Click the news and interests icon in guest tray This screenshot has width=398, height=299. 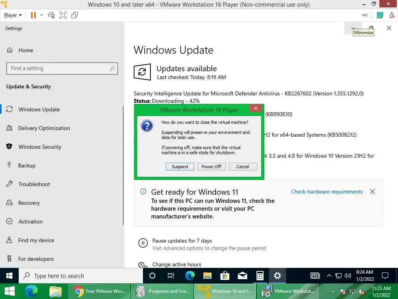click(x=315, y=276)
